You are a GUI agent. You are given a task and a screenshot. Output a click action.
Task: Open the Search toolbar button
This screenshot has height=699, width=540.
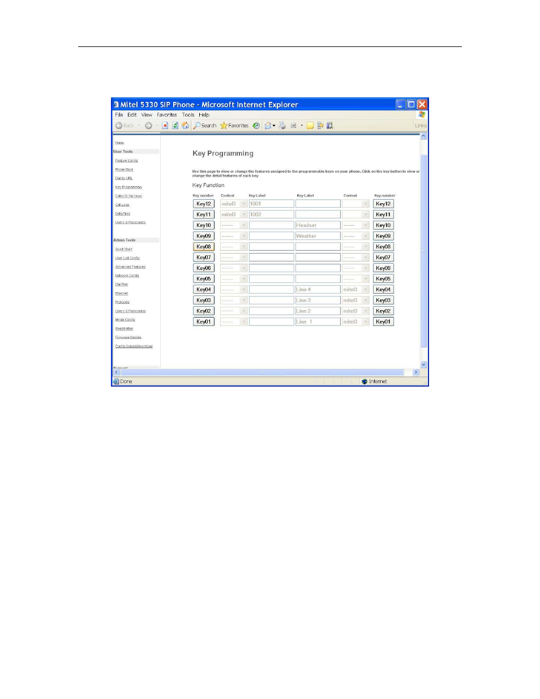[205, 126]
